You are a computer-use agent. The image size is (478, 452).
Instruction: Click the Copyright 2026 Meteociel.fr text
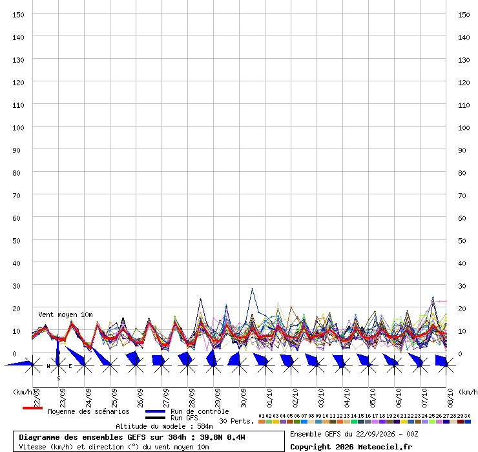[351, 447]
